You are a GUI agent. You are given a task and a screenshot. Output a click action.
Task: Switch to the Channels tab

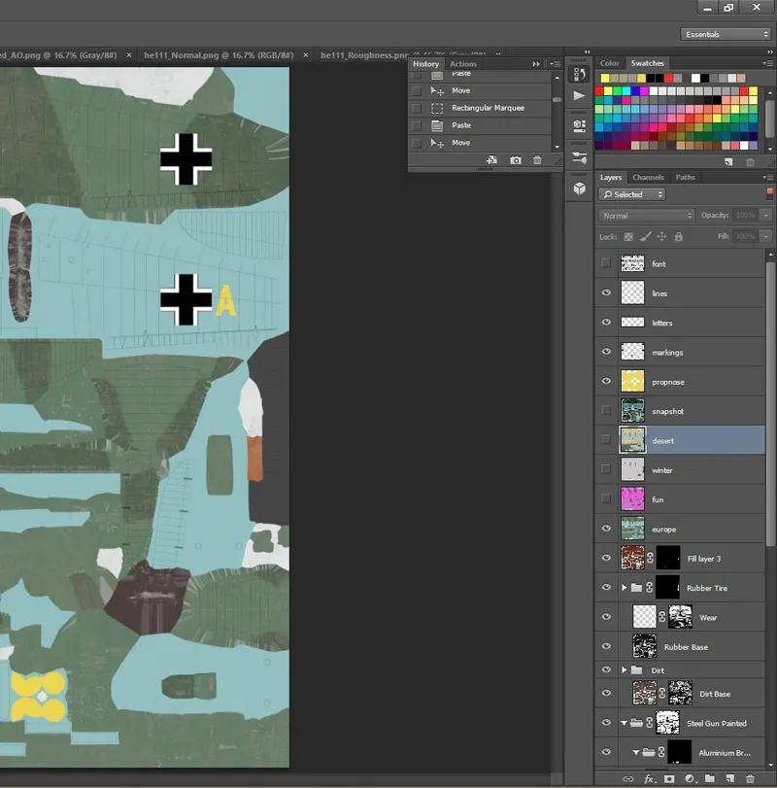(x=648, y=178)
